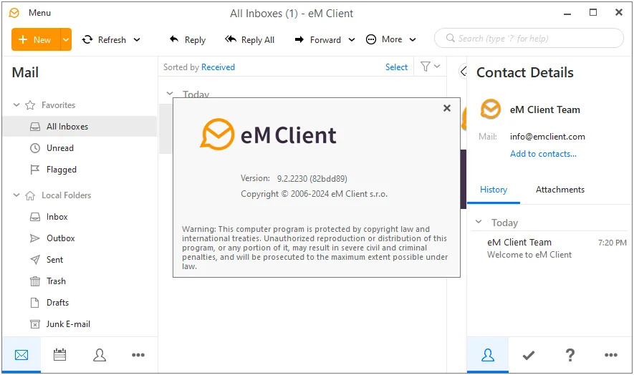Click into the search field
This screenshot has width=634, height=375.
[529, 39]
